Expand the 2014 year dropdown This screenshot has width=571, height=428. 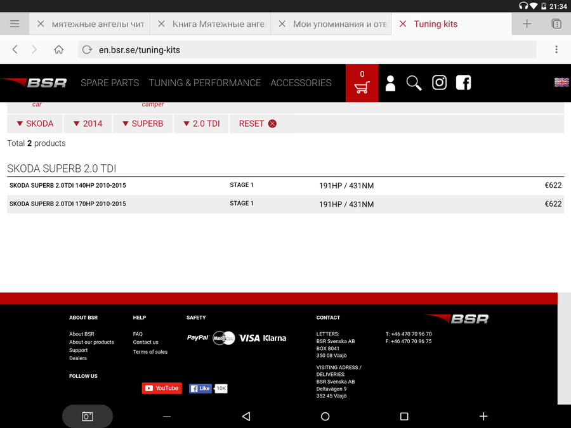coord(88,124)
